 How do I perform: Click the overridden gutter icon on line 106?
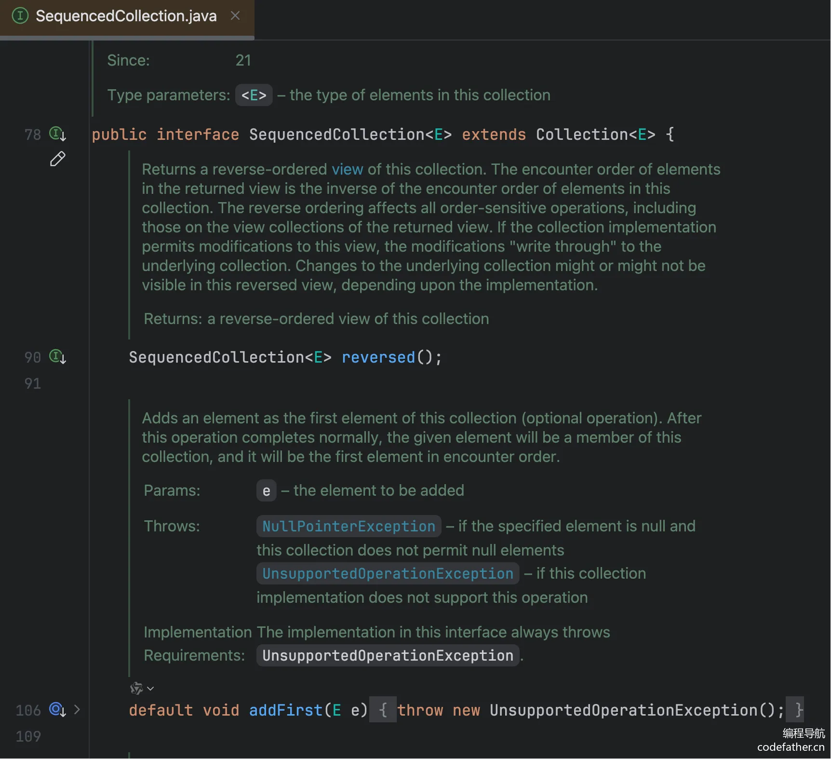[x=57, y=709]
